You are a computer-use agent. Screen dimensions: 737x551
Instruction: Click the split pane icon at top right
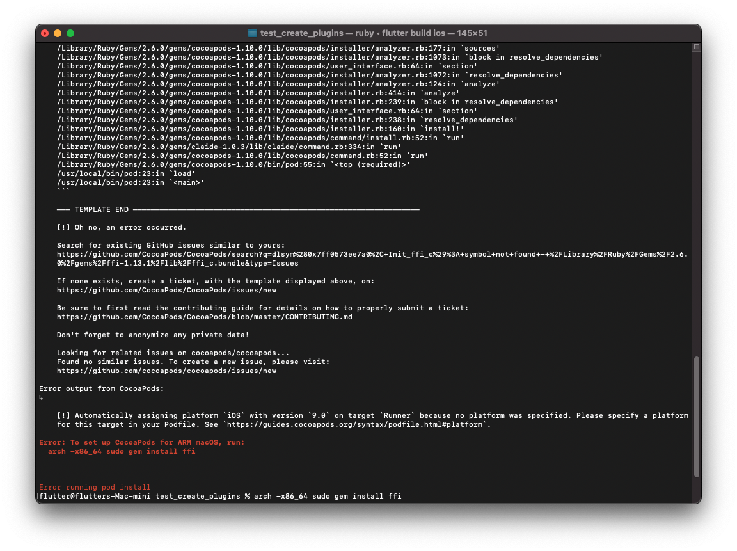697,47
